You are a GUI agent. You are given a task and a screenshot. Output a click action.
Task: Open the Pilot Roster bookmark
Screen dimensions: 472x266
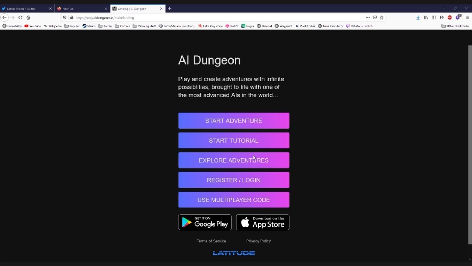tap(305, 26)
